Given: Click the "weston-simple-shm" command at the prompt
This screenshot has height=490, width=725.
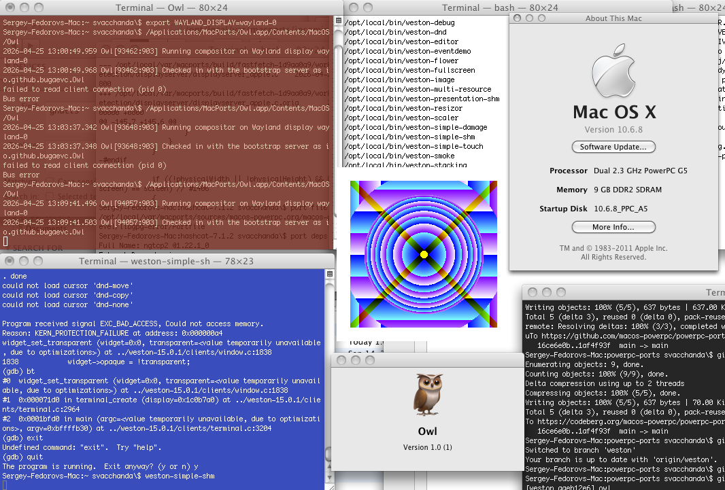Looking at the screenshot, I should (180, 476).
